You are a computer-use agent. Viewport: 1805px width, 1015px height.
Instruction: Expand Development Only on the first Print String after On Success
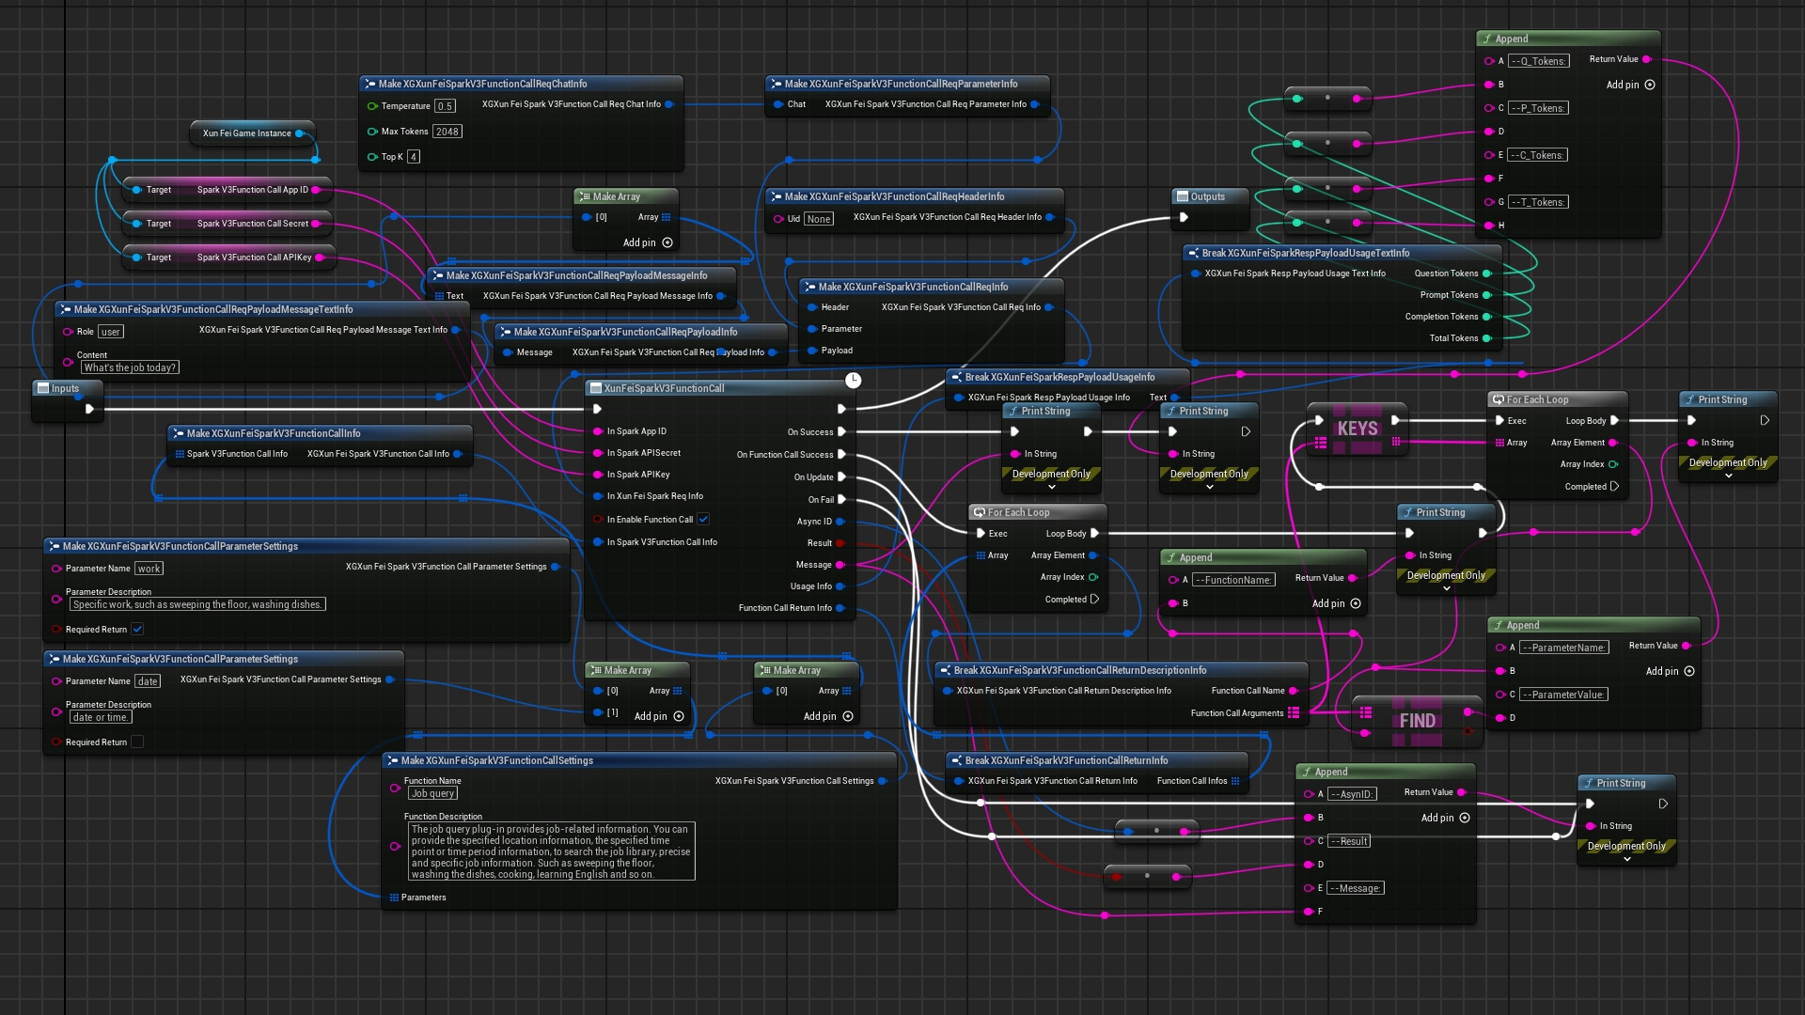point(1051,488)
